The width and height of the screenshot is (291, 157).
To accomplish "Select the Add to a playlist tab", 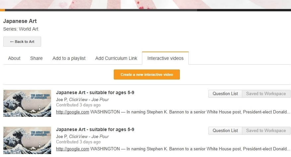I will pos(69,58).
